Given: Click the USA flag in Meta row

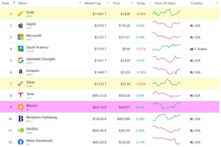Looking at the screenshot, I should click(x=192, y=142).
